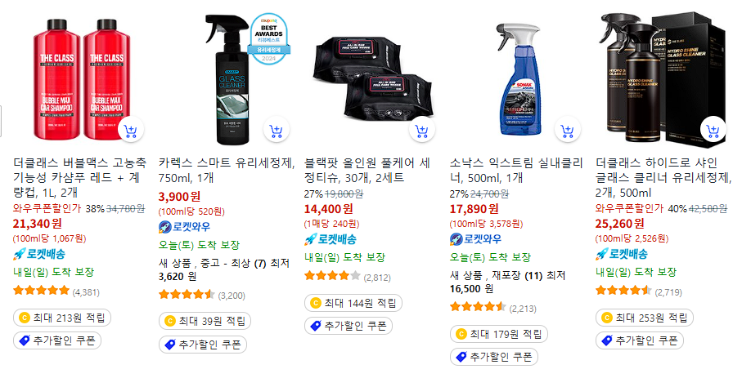Click star rating with 4,381 reviews
The image size is (742, 387).
pyautogui.click(x=56, y=291)
